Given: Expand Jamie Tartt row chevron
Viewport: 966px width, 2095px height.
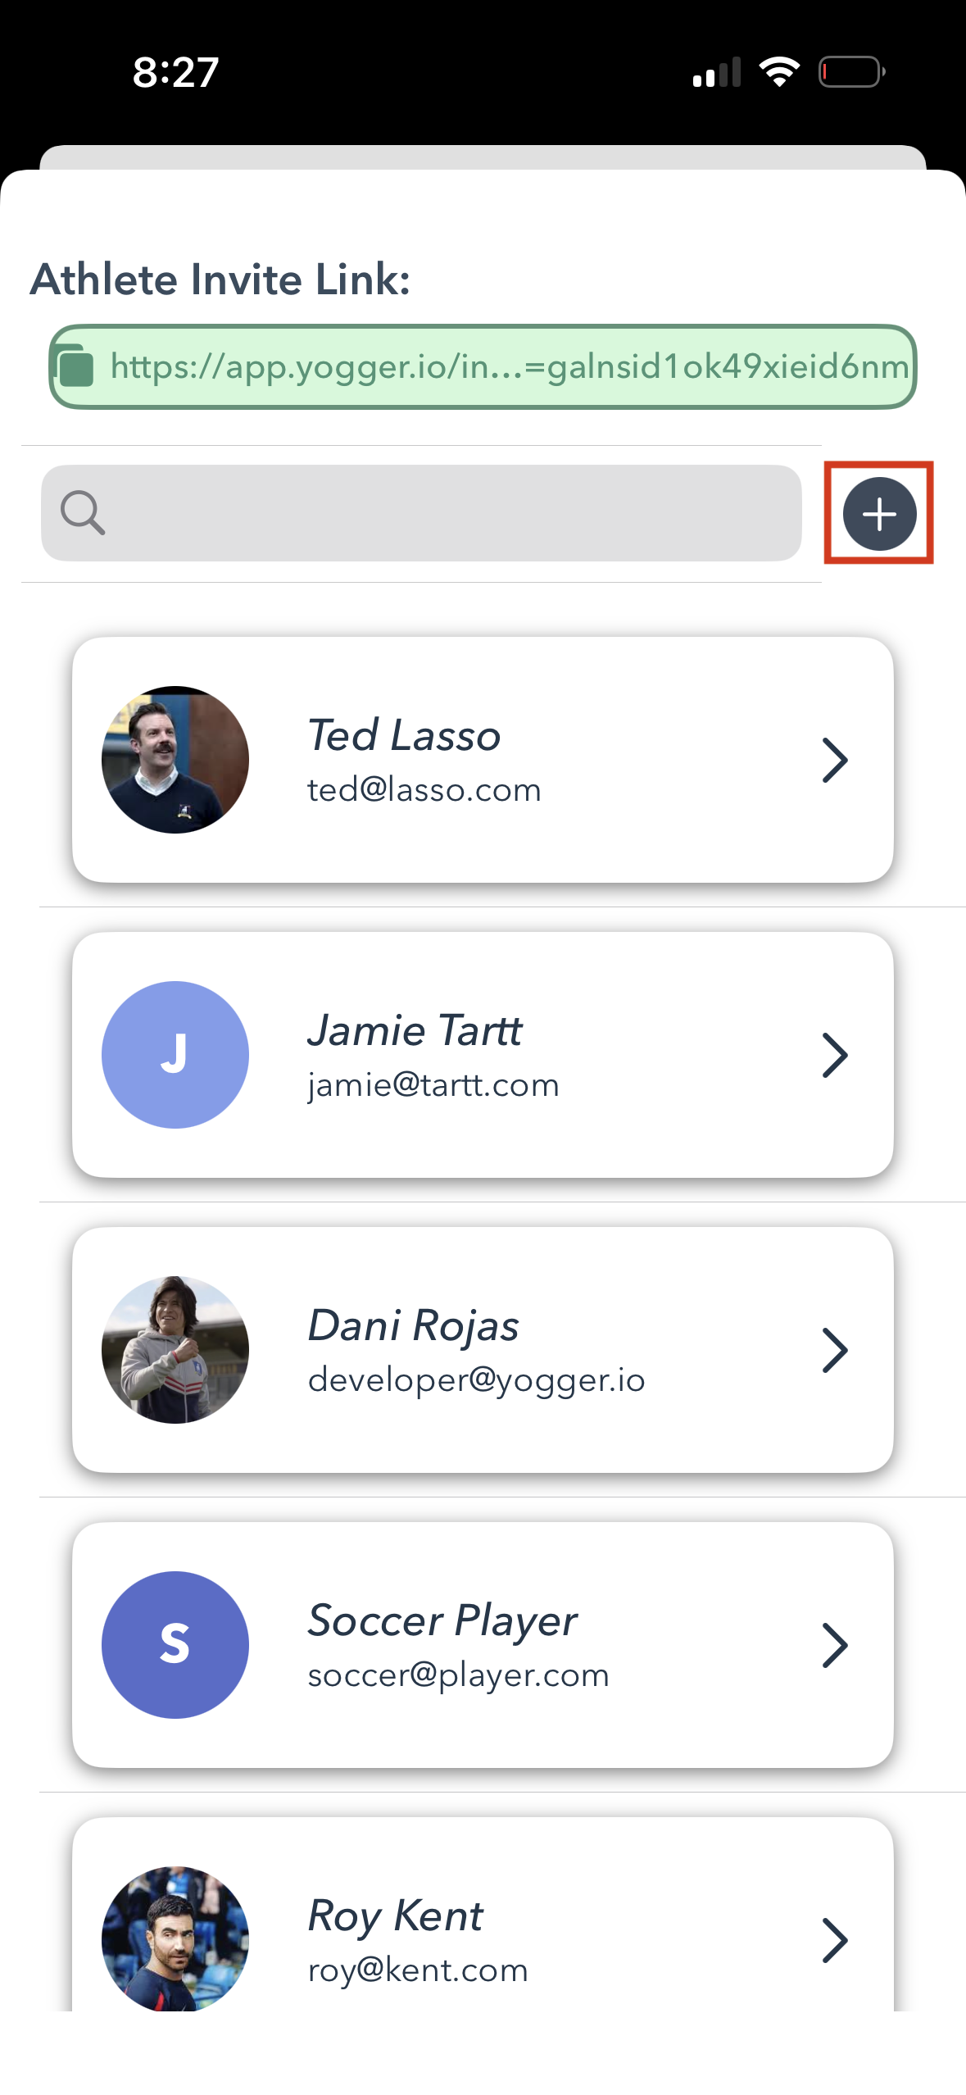Looking at the screenshot, I should (834, 1055).
